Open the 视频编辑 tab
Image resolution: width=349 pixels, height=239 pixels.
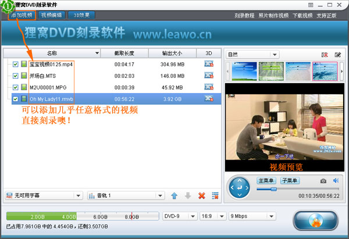point(51,15)
